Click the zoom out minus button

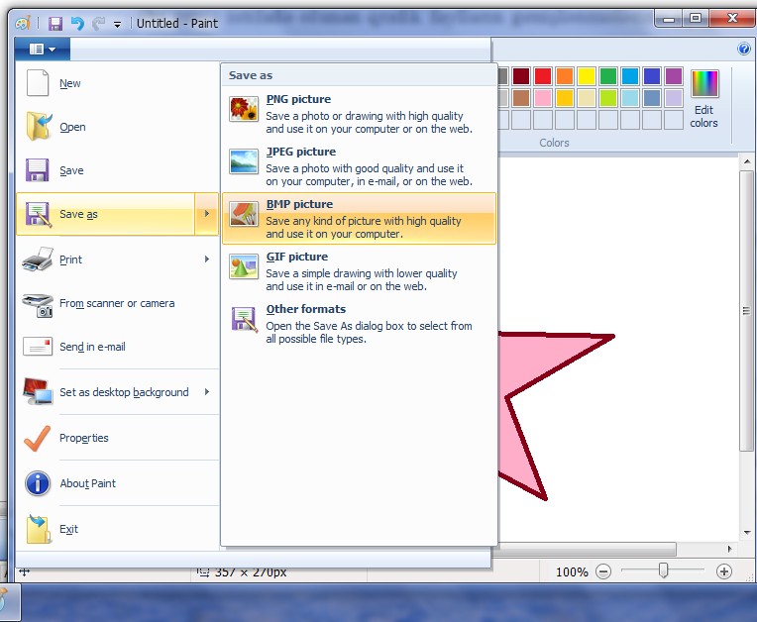tap(603, 571)
